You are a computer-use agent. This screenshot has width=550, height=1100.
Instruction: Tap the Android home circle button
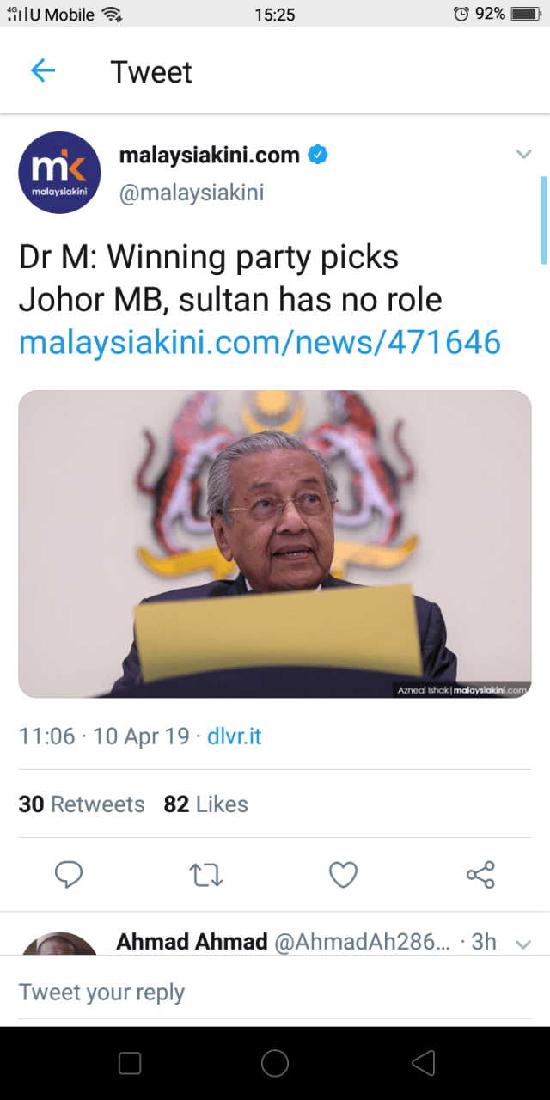point(275,1063)
